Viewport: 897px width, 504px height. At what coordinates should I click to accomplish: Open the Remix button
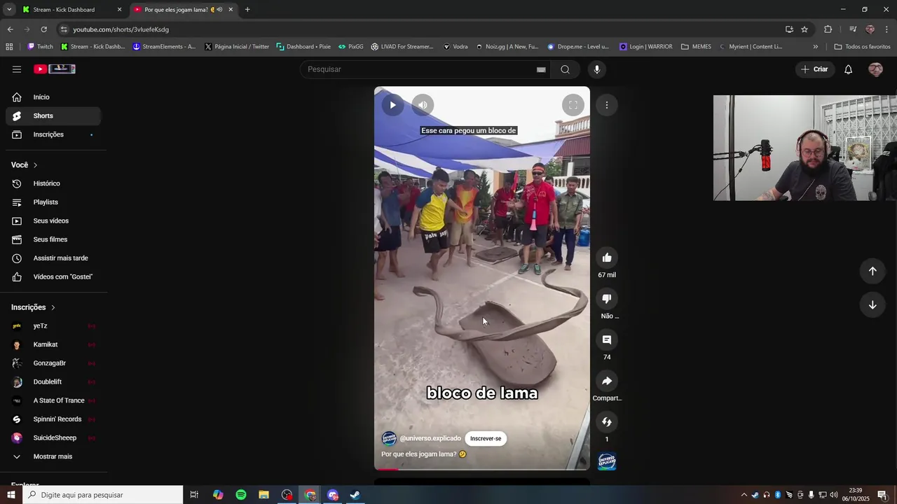[x=607, y=422]
